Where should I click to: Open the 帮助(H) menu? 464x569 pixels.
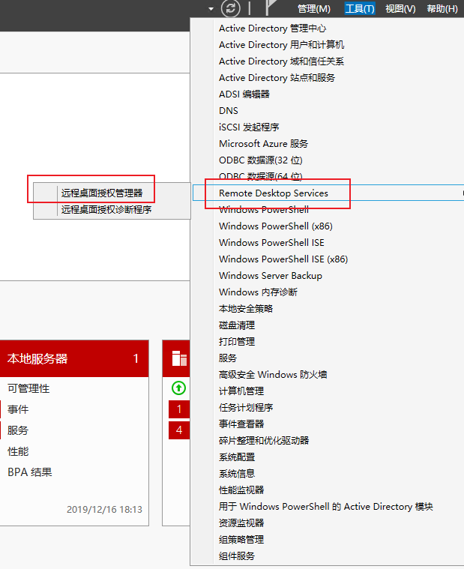click(442, 9)
